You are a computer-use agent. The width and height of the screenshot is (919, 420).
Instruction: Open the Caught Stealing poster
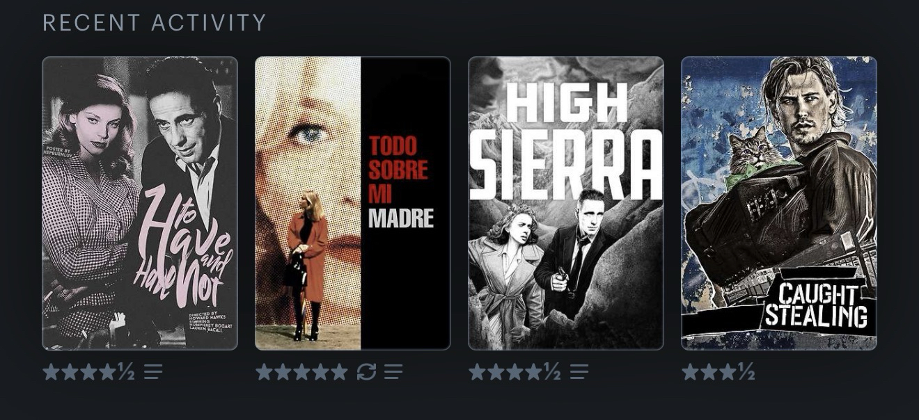779,203
